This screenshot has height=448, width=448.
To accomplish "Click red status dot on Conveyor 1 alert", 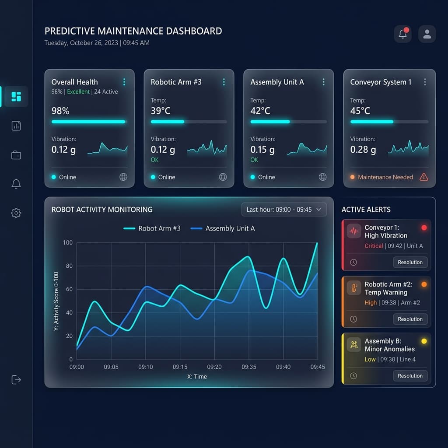I will [x=424, y=227].
